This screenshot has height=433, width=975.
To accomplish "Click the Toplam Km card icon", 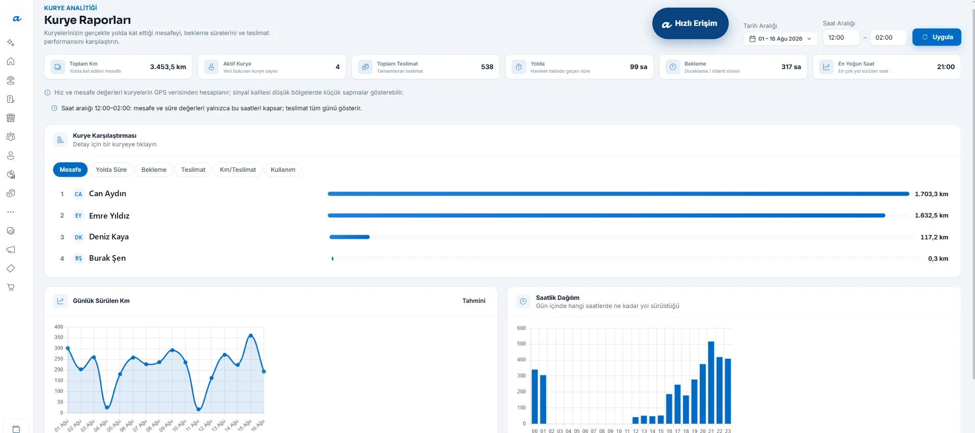I will click(x=58, y=67).
